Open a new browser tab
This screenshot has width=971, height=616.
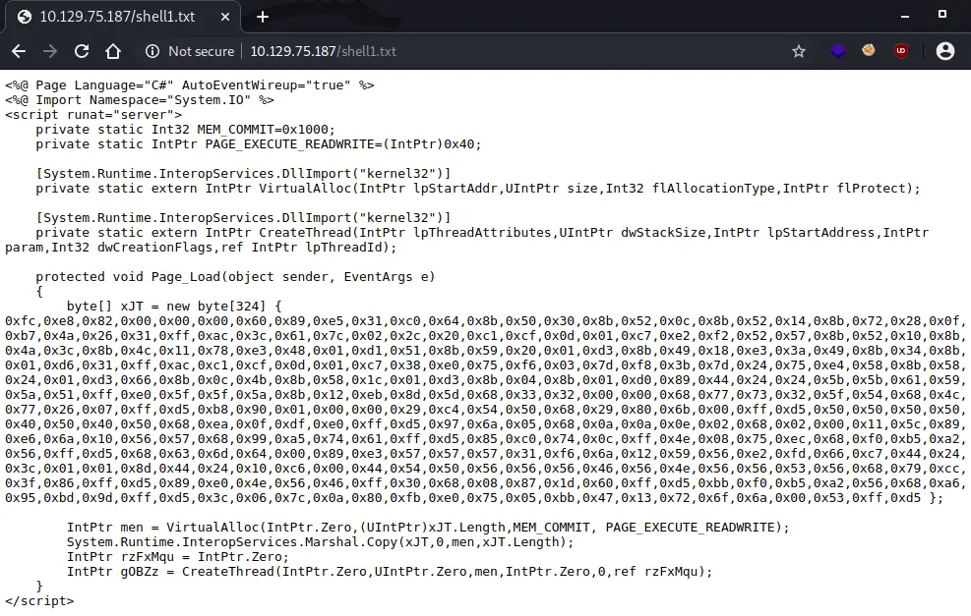[263, 17]
